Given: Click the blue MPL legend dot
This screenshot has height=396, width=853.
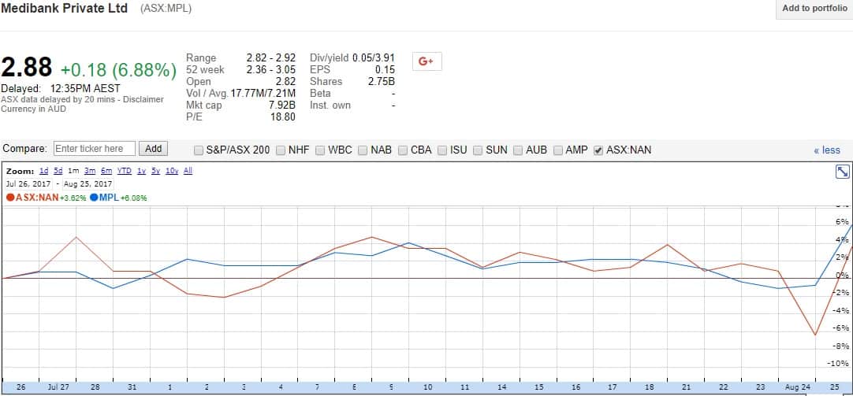Looking at the screenshot, I should click(x=94, y=197).
